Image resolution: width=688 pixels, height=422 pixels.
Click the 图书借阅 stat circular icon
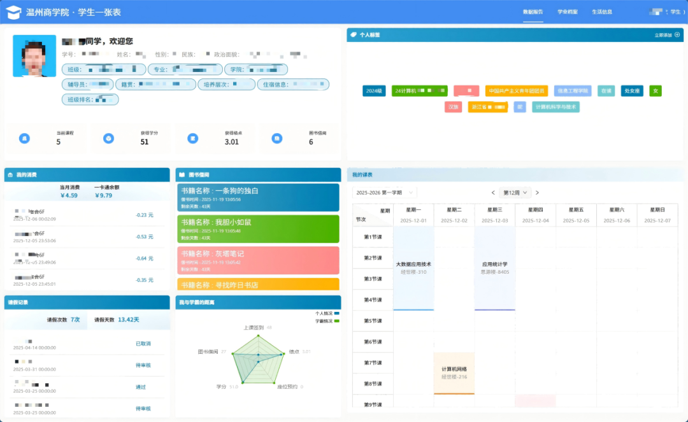tap(277, 139)
